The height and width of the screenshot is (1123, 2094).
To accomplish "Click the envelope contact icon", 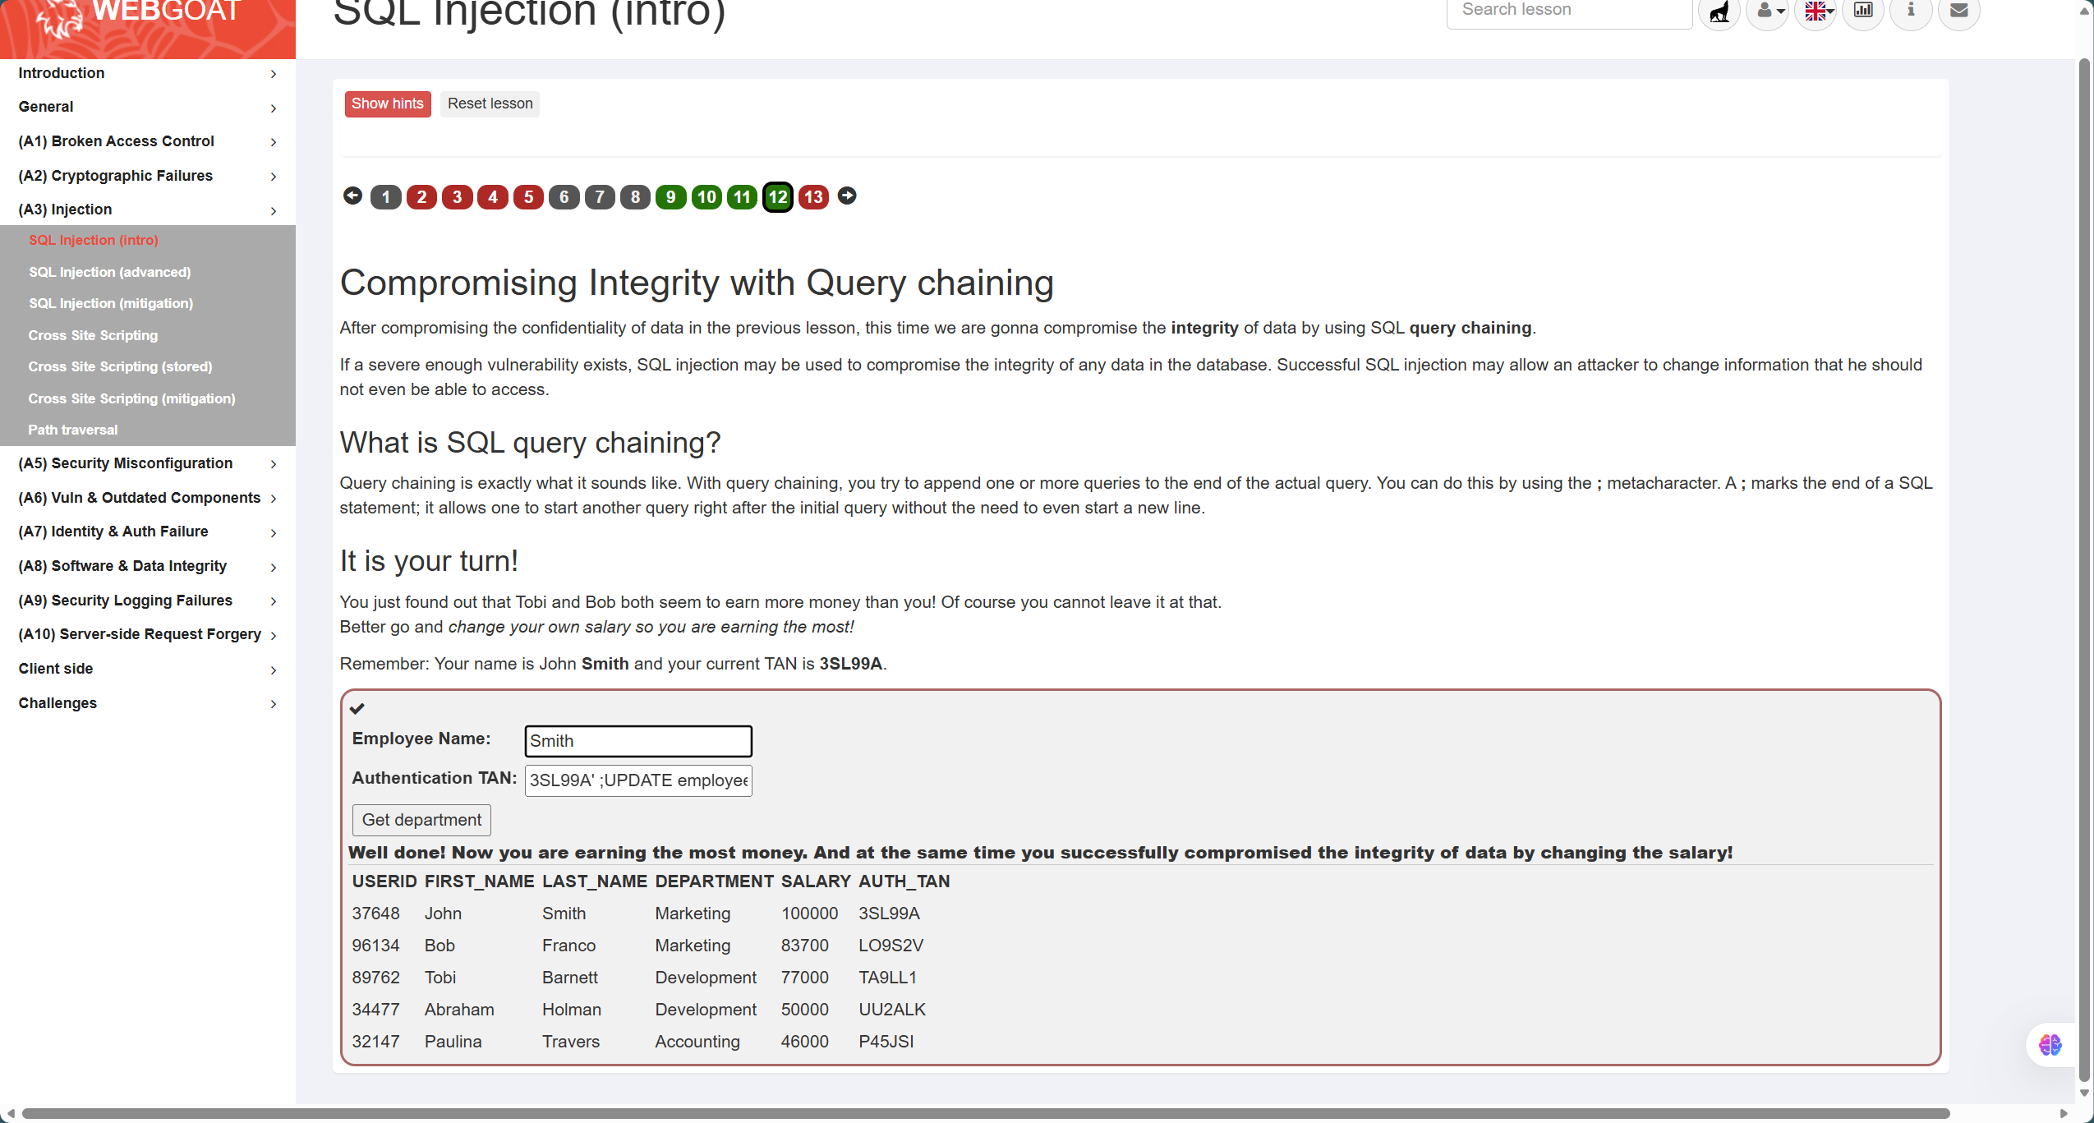I will [1958, 11].
